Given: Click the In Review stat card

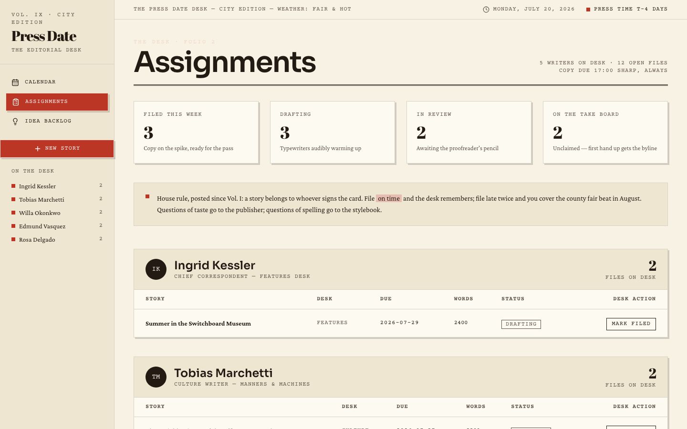Looking at the screenshot, I should point(469,132).
